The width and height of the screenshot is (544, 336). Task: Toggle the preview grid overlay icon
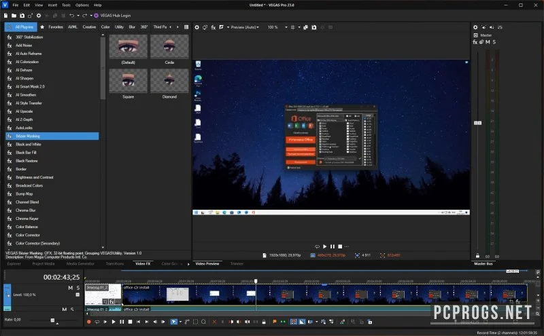coord(293,27)
